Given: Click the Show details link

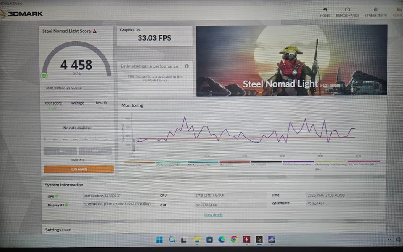Looking at the screenshot, I should coord(213,215).
